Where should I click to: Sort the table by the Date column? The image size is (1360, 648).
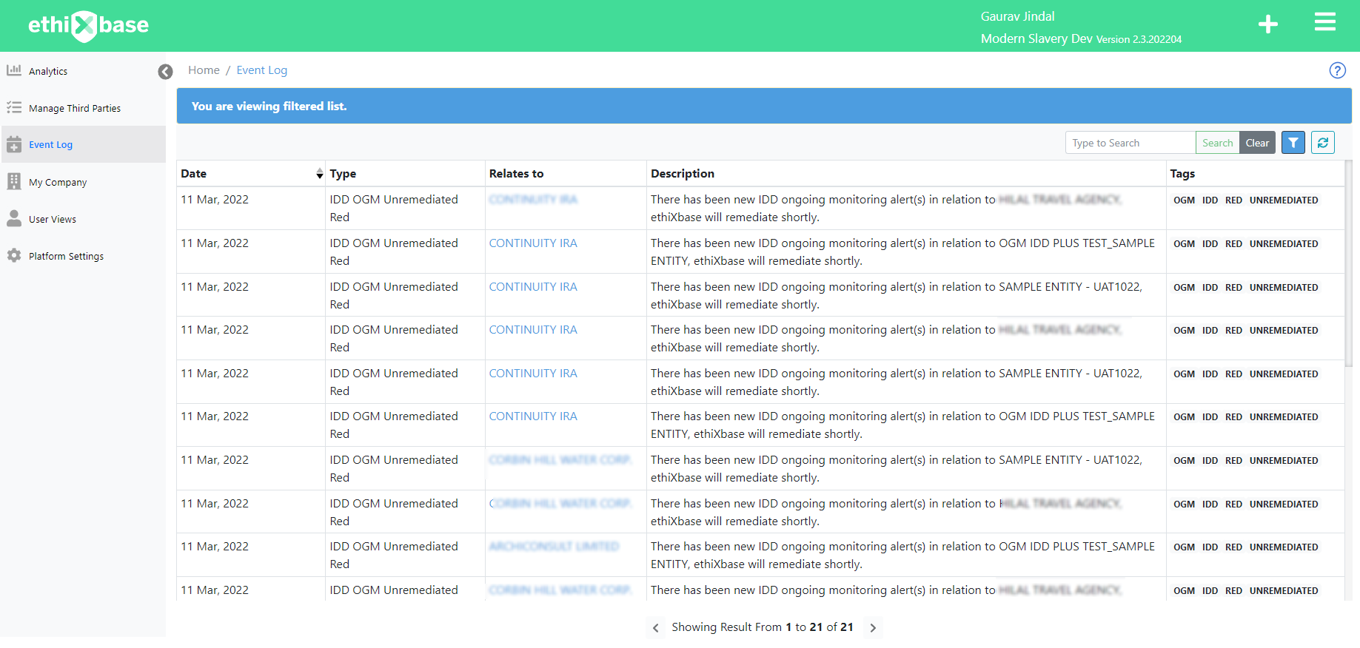[x=251, y=174]
